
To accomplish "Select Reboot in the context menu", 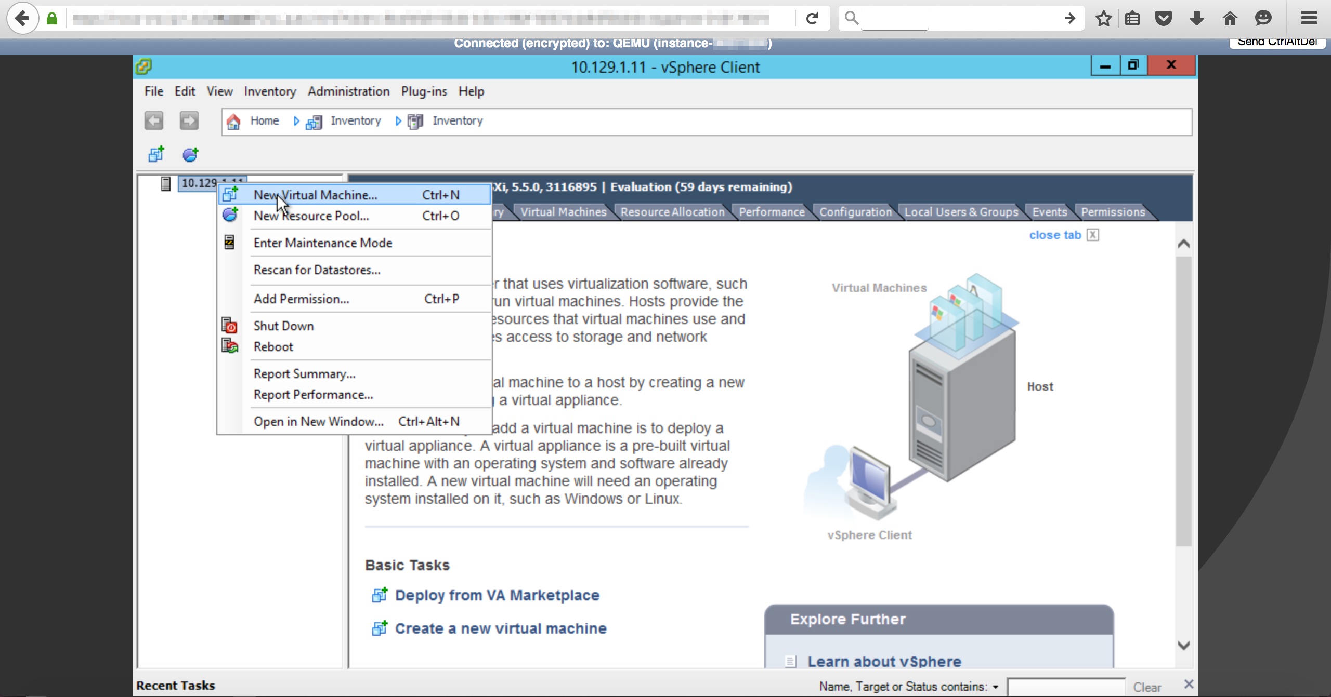I will [273, 347].
